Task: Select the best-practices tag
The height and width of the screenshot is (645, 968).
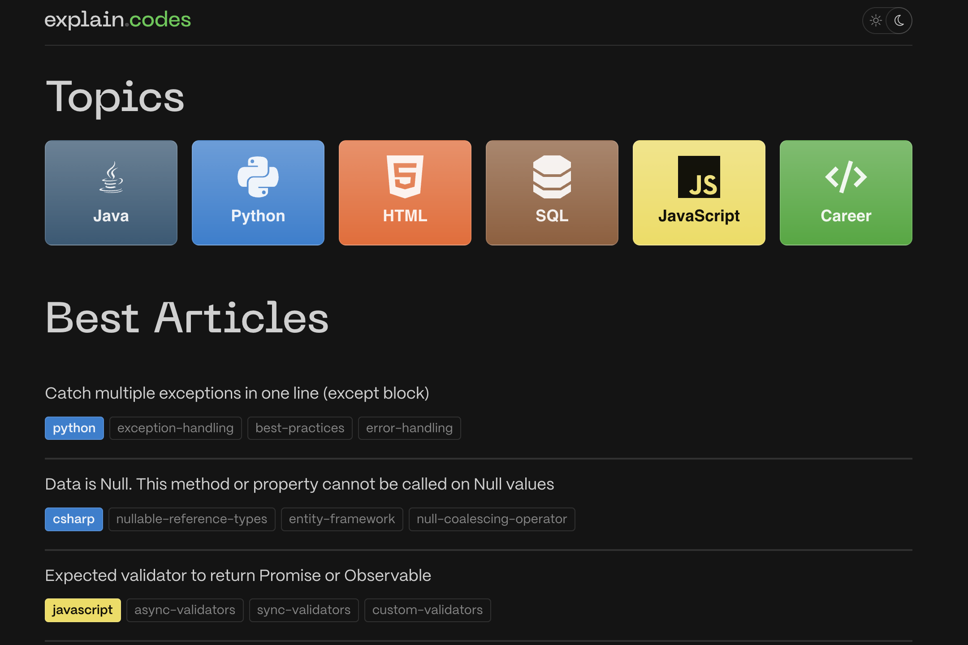Action: [x=300, y=428]
